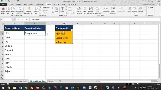Ungroup selected cells
161x90 pixels.
coord(134,10)
